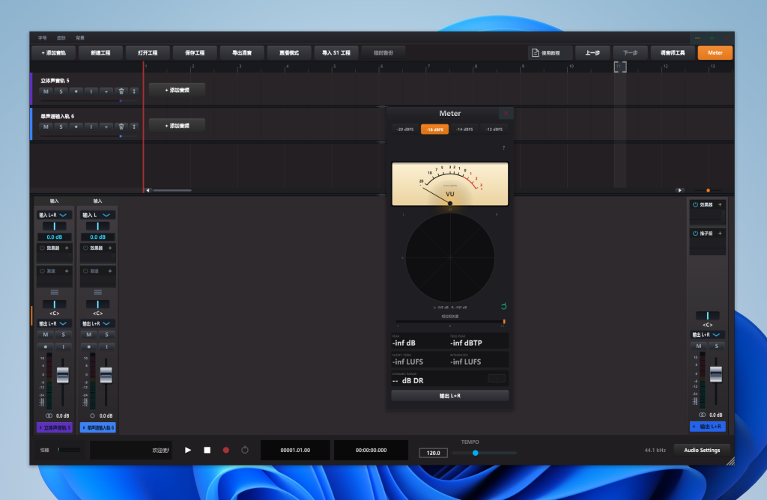Click the 保存工程 button
767x500 pixels.
pos(195,53)
